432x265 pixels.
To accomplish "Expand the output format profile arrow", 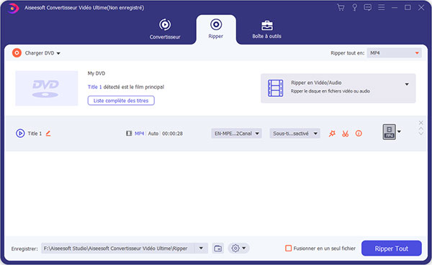I will coord(399,131).
